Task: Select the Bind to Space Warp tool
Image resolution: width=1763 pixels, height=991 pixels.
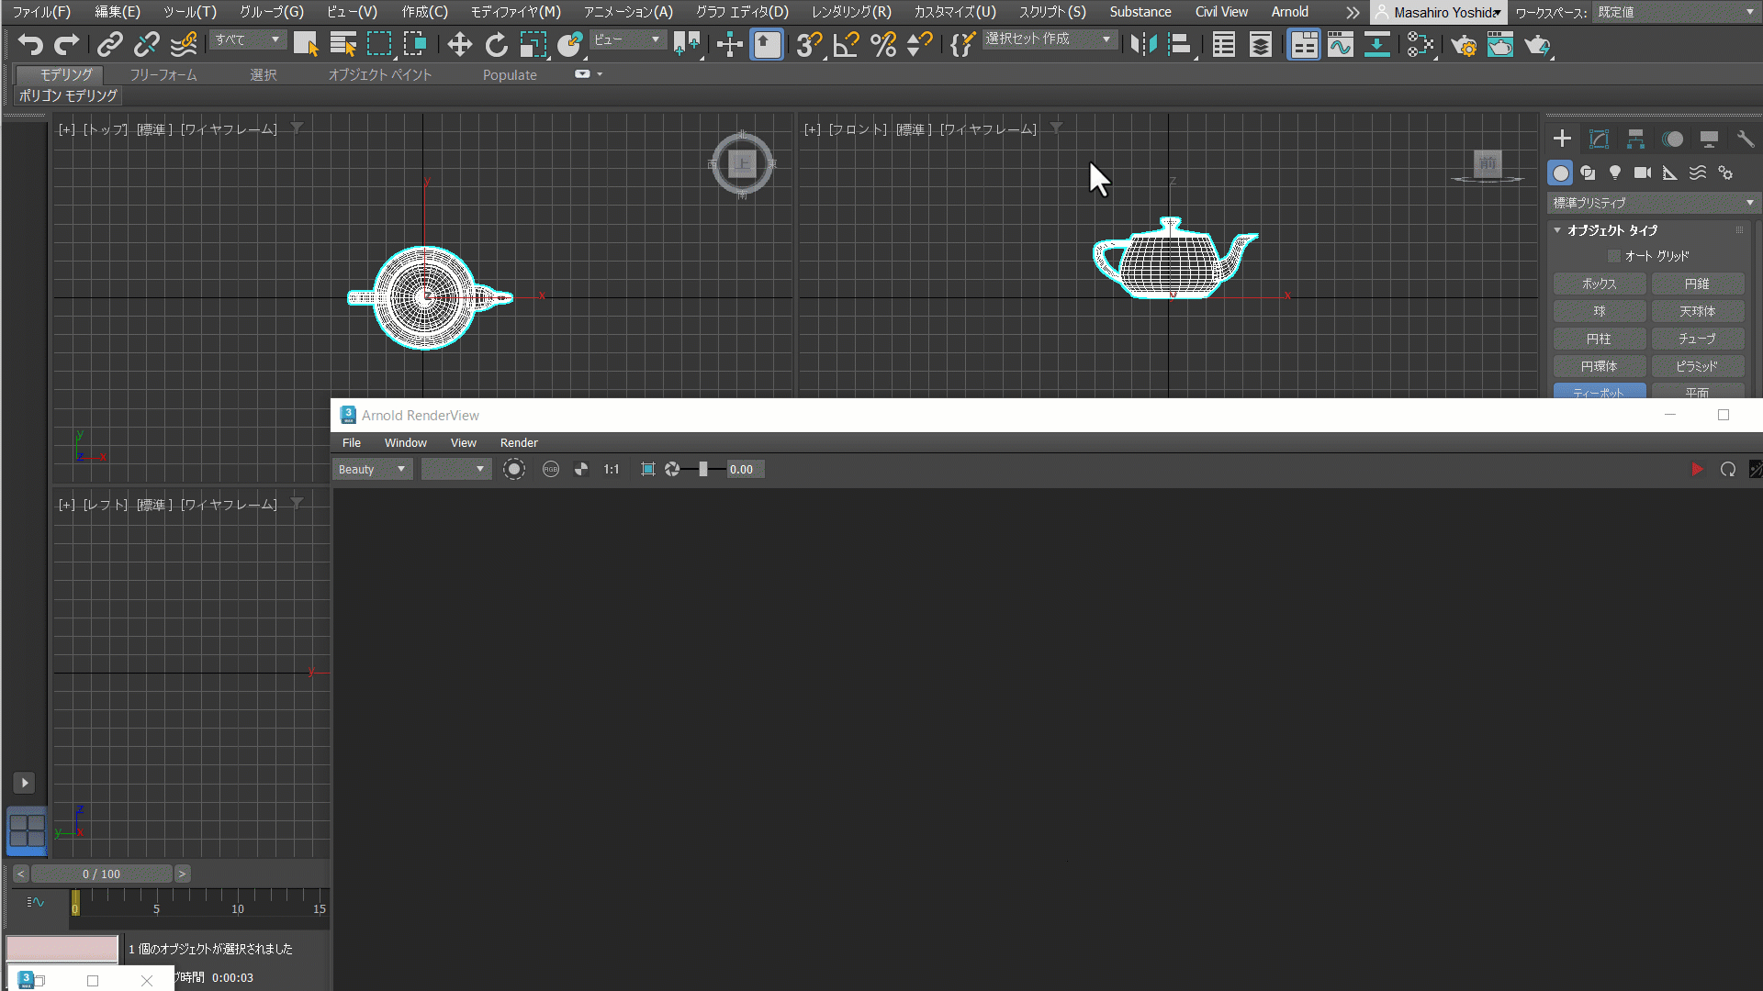Action: pos(184,44)
